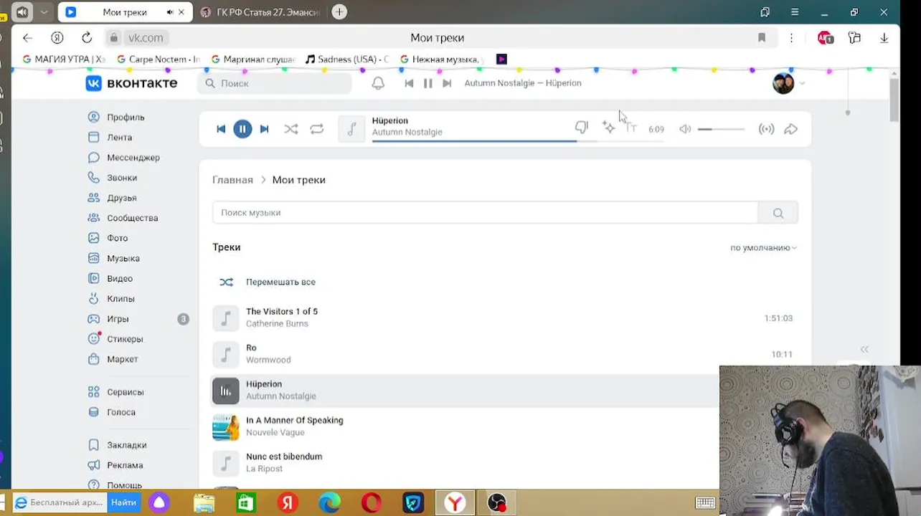Open the по умолчанию sort dropdown
This screenshot has width=921, height=516.
coord(763,247)
